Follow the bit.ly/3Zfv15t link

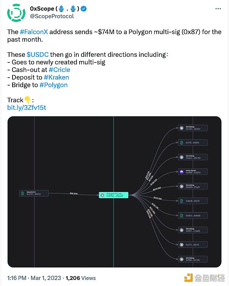[x=27, y=108]
